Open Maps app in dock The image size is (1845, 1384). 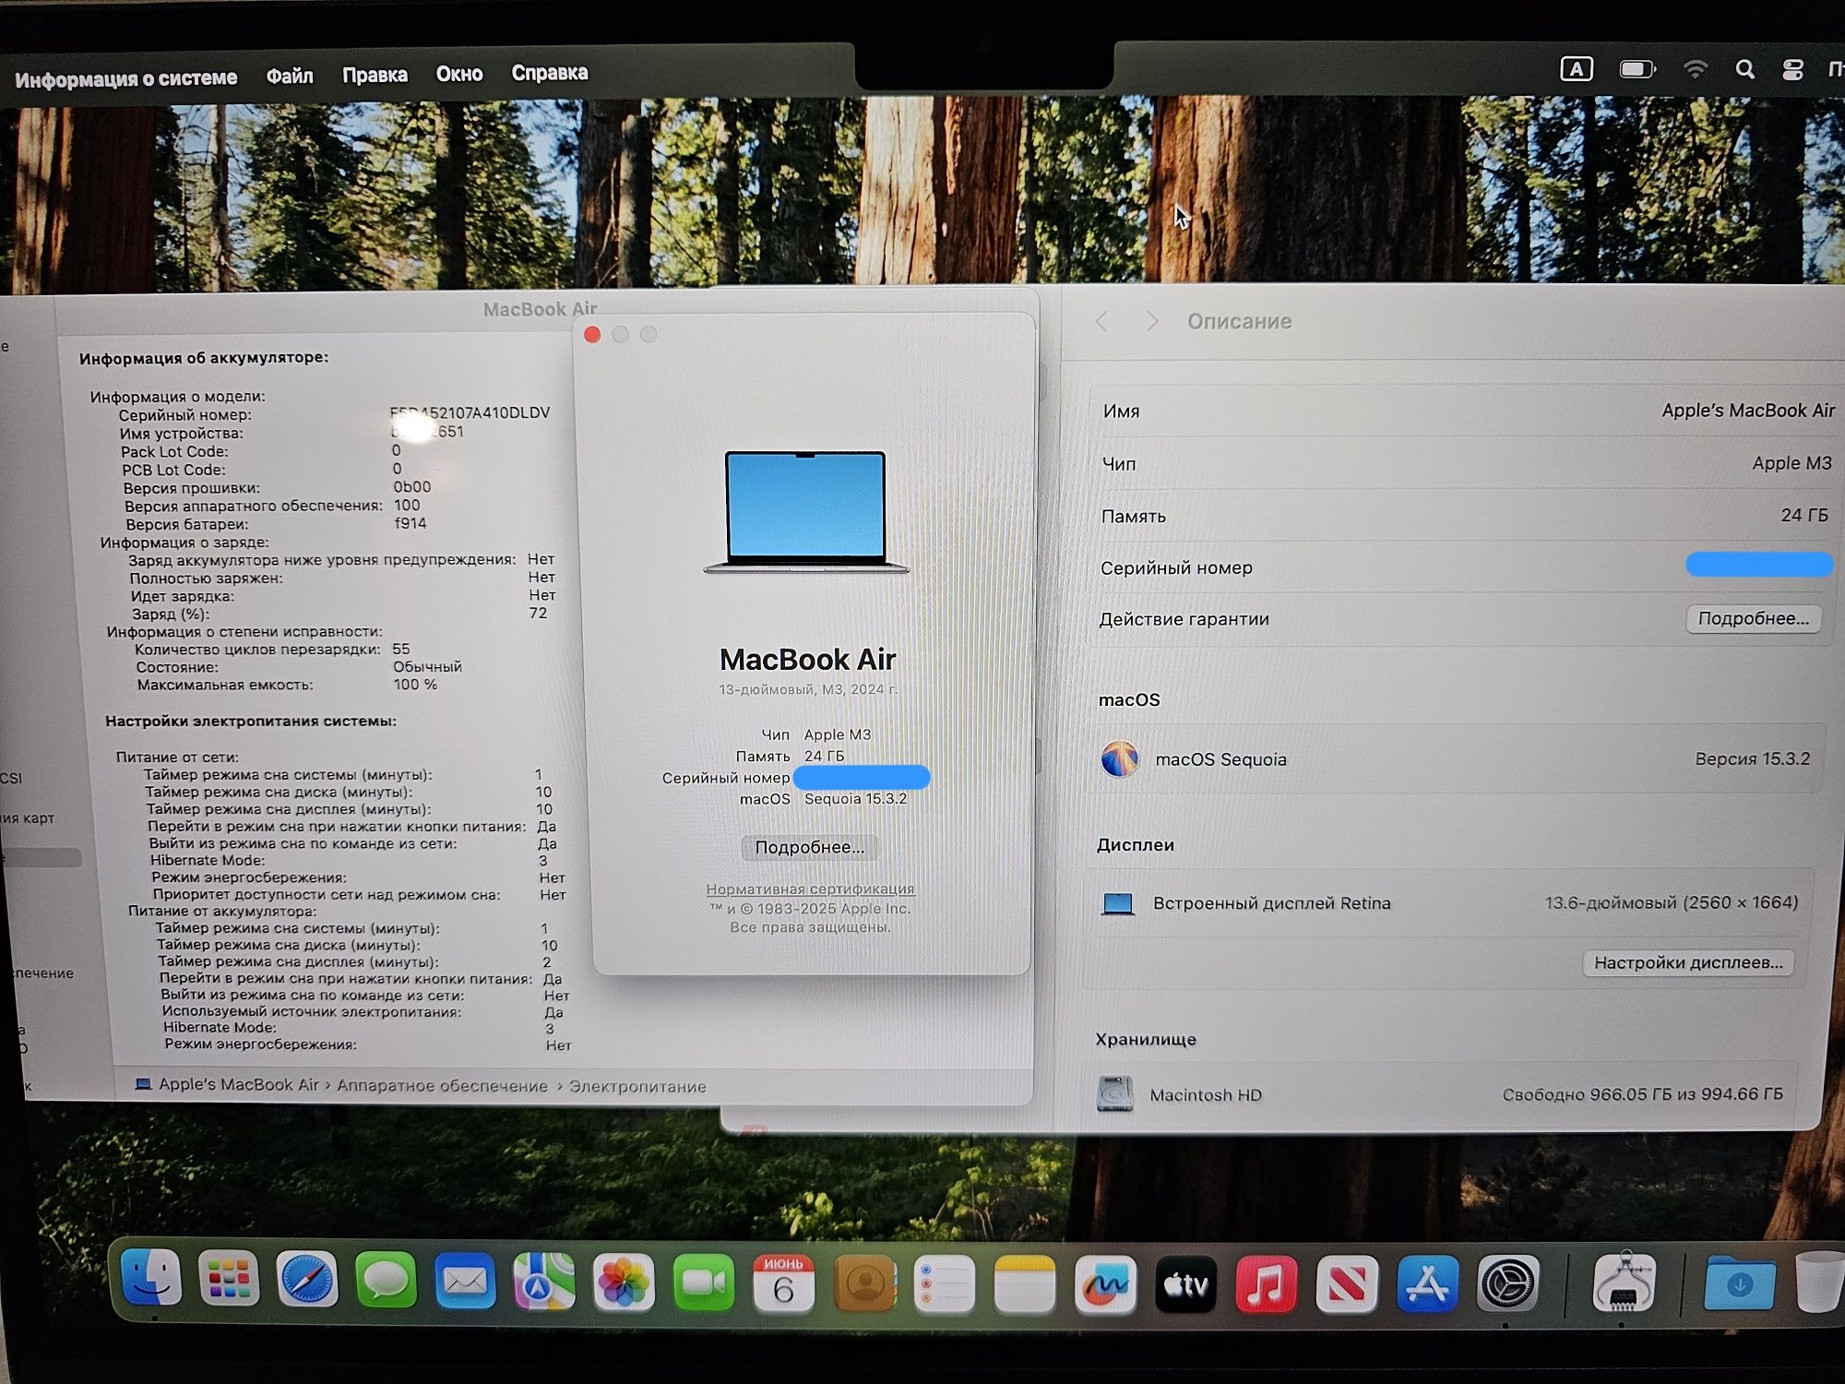[544, 1282]
